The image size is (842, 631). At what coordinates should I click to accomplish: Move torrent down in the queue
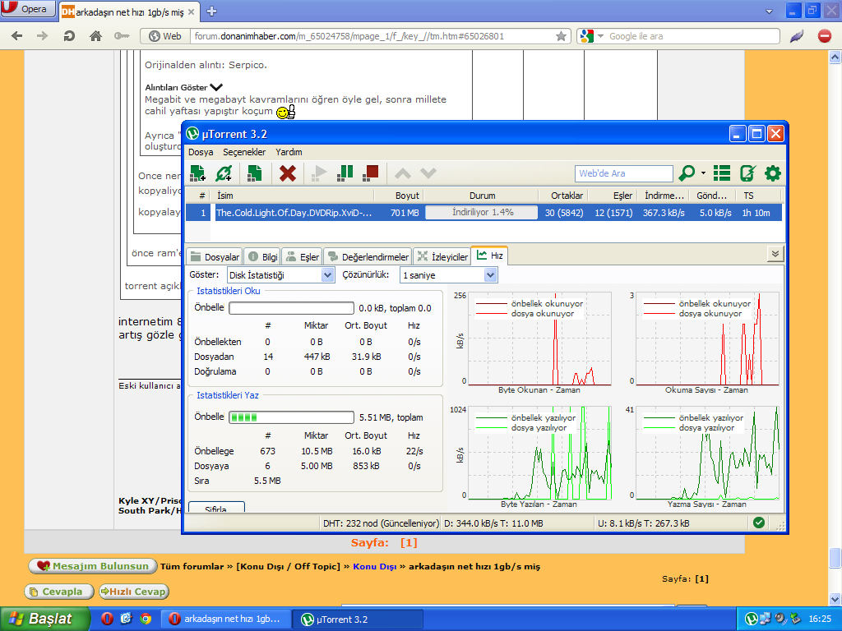[x=428, y=173]
